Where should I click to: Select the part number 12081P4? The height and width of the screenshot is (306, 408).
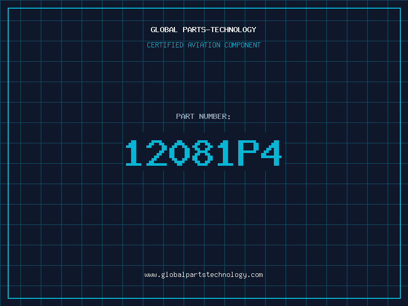pos(203,152)
